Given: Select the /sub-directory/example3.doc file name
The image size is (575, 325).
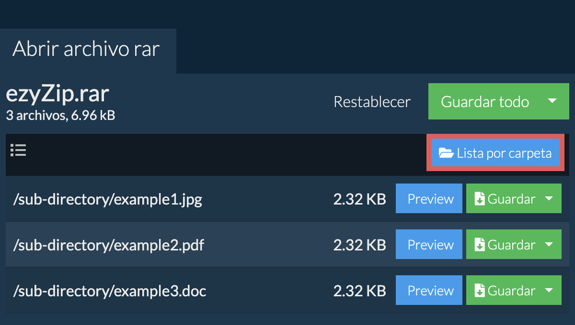Looking at the screenshot, I should pyautogui.click(x=110, y=291).
